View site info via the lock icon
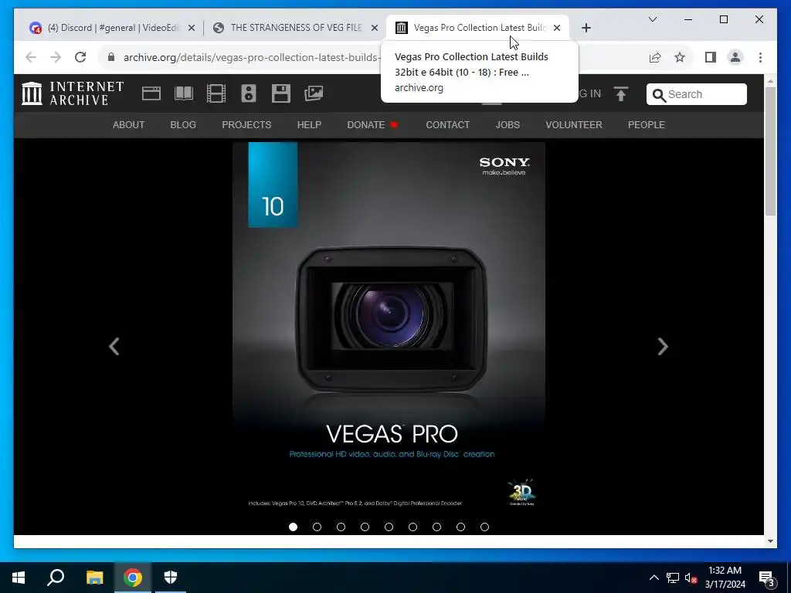 coord(111,57)
